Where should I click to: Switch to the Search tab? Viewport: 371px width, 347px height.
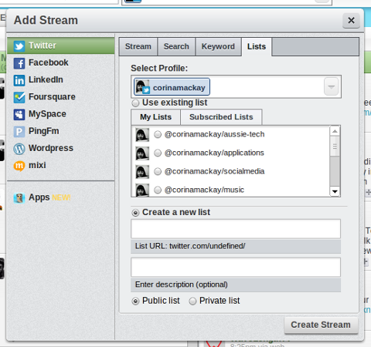176,46
